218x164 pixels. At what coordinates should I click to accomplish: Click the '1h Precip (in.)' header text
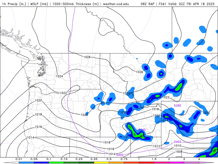[x=14, y=4]
